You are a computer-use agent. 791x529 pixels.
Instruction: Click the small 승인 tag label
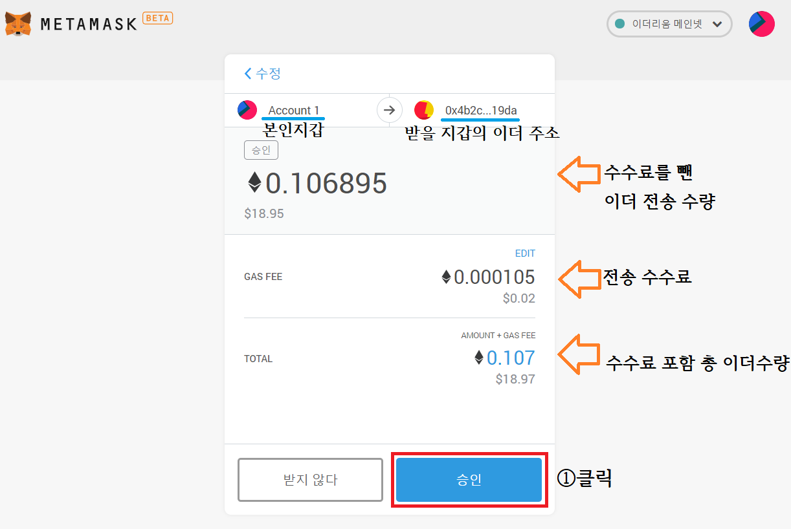click(261, 151)
